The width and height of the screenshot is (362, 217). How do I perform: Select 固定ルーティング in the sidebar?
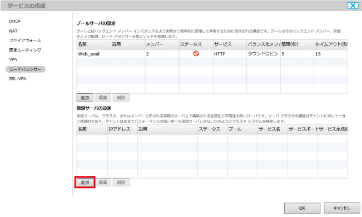pyautogui.click(x=25, y=50)
